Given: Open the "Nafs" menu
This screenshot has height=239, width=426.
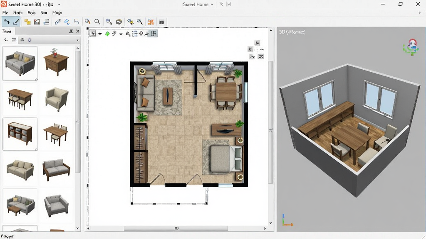Looking at the screenshot, I should [x=18, y=12].
